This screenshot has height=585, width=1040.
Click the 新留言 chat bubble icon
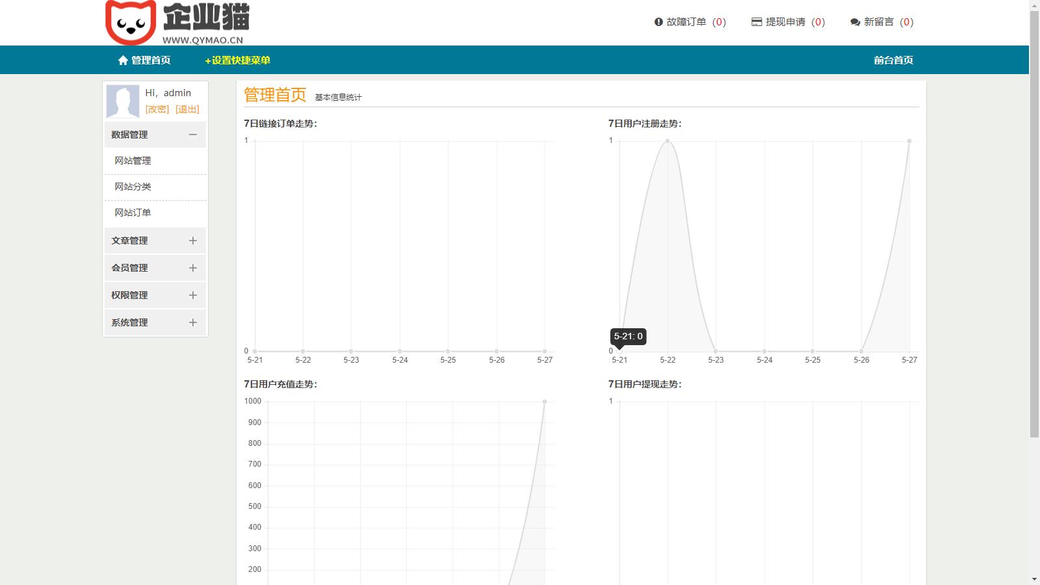(855, 22)
